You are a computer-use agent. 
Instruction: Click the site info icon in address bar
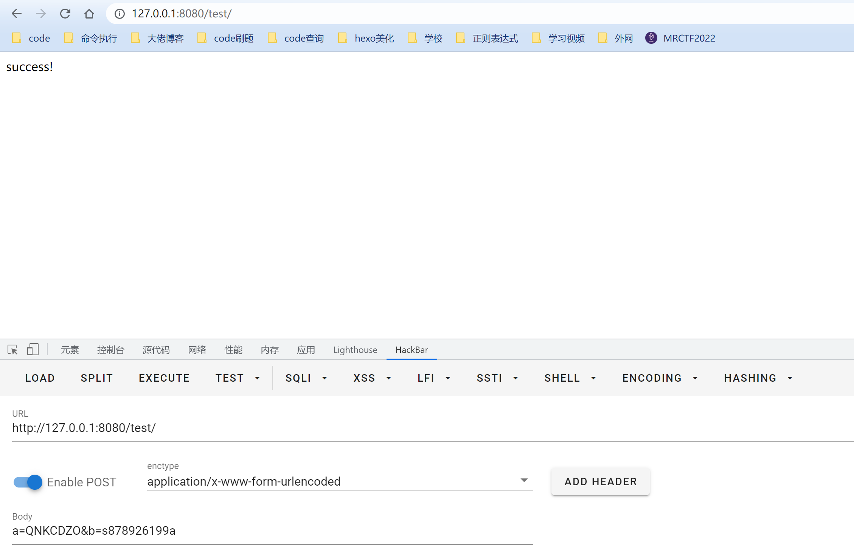[120, 14]
